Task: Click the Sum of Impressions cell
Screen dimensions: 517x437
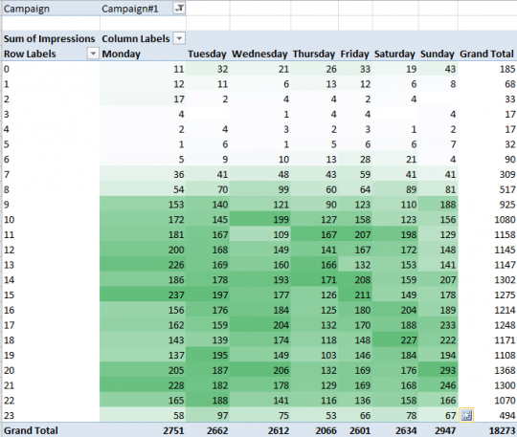Action: tap(50, 38)
